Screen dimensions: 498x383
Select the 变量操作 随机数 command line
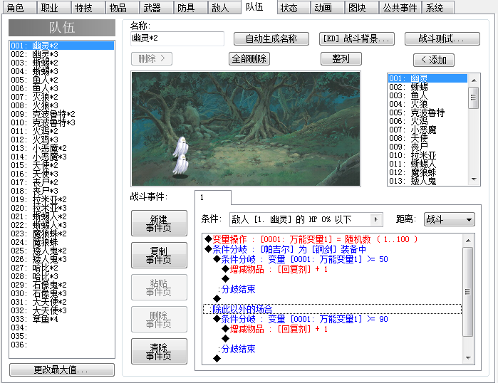(332, 239)
